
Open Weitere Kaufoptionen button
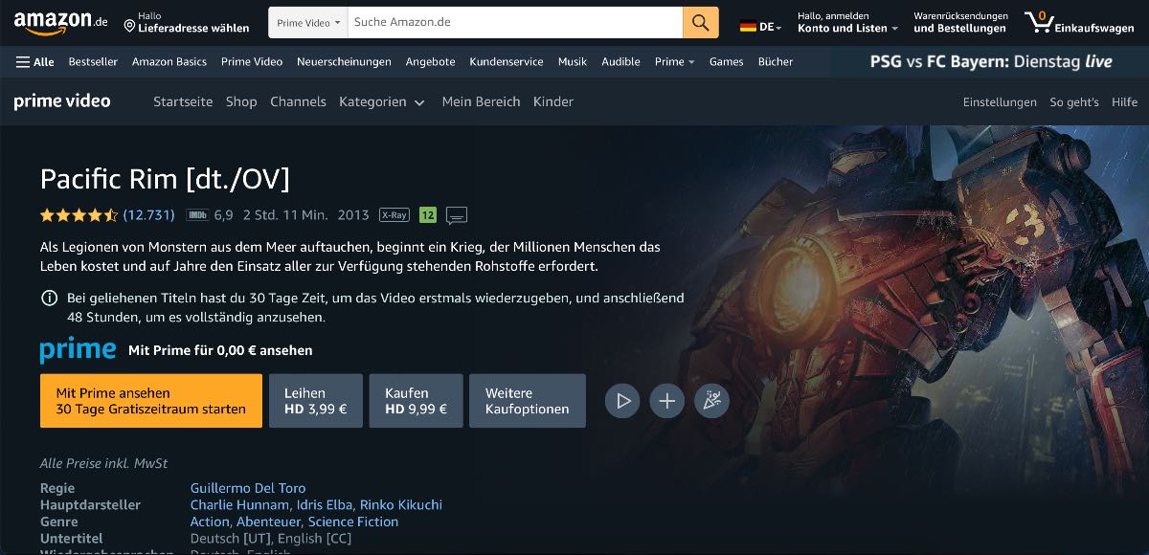[x=528, y=401]
